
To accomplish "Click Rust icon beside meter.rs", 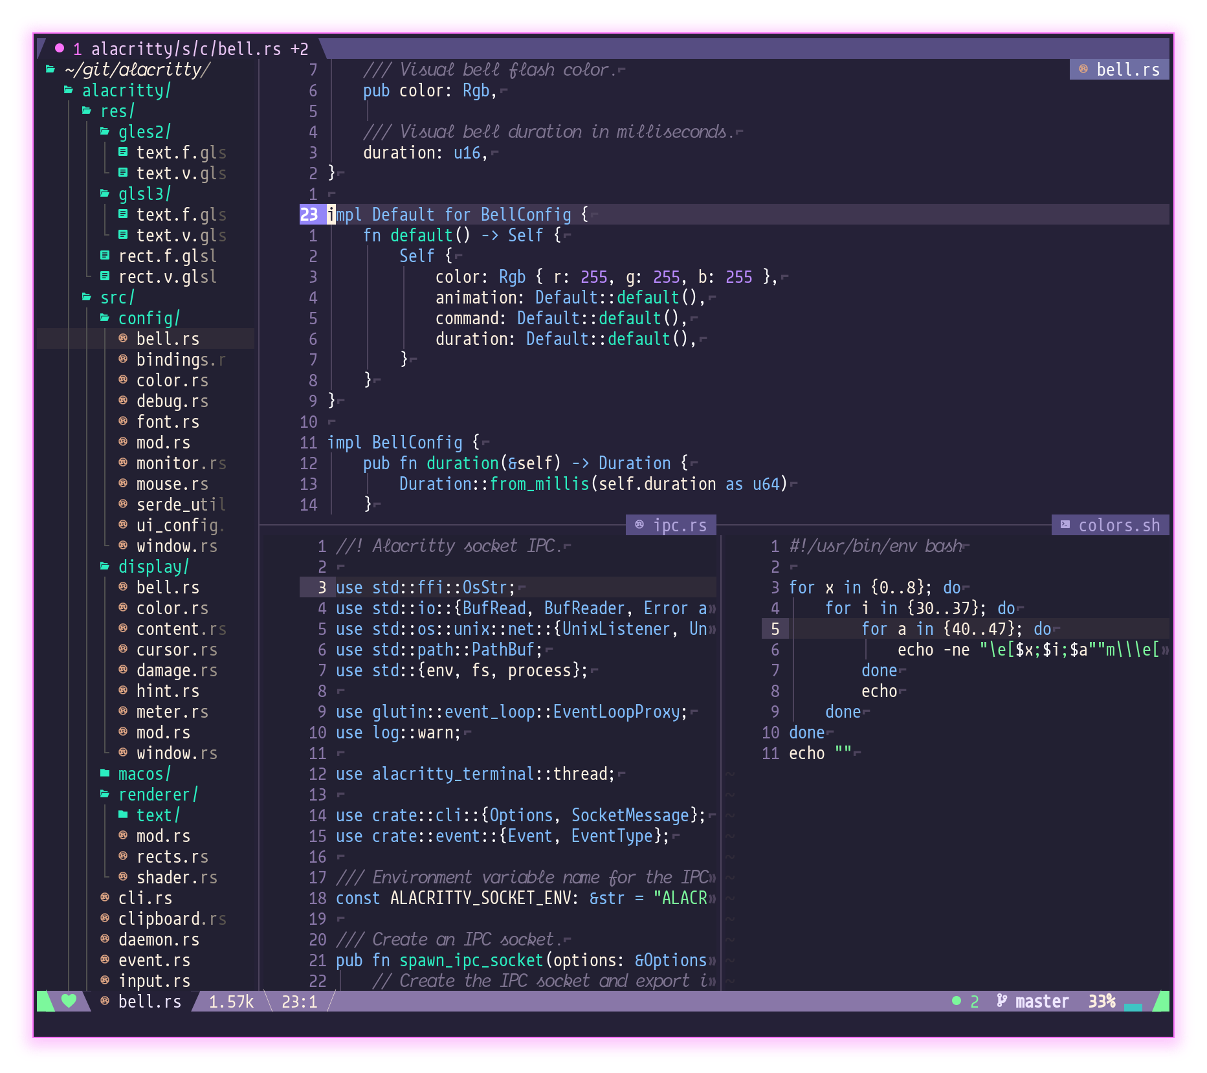I will pos(123,711).
